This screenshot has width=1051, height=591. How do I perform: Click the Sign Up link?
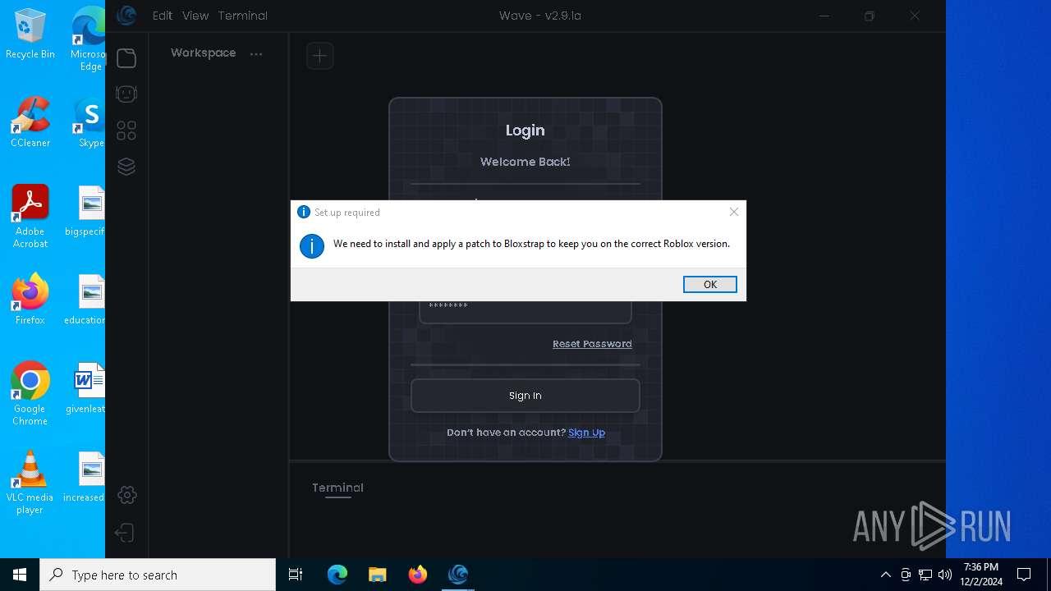click(x=586, y=433)
